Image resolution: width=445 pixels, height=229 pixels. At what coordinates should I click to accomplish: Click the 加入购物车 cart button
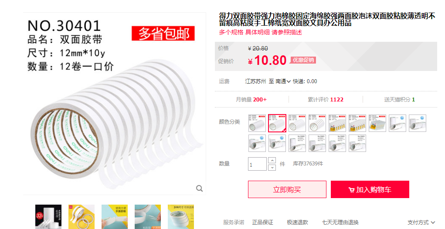(370, 189)
